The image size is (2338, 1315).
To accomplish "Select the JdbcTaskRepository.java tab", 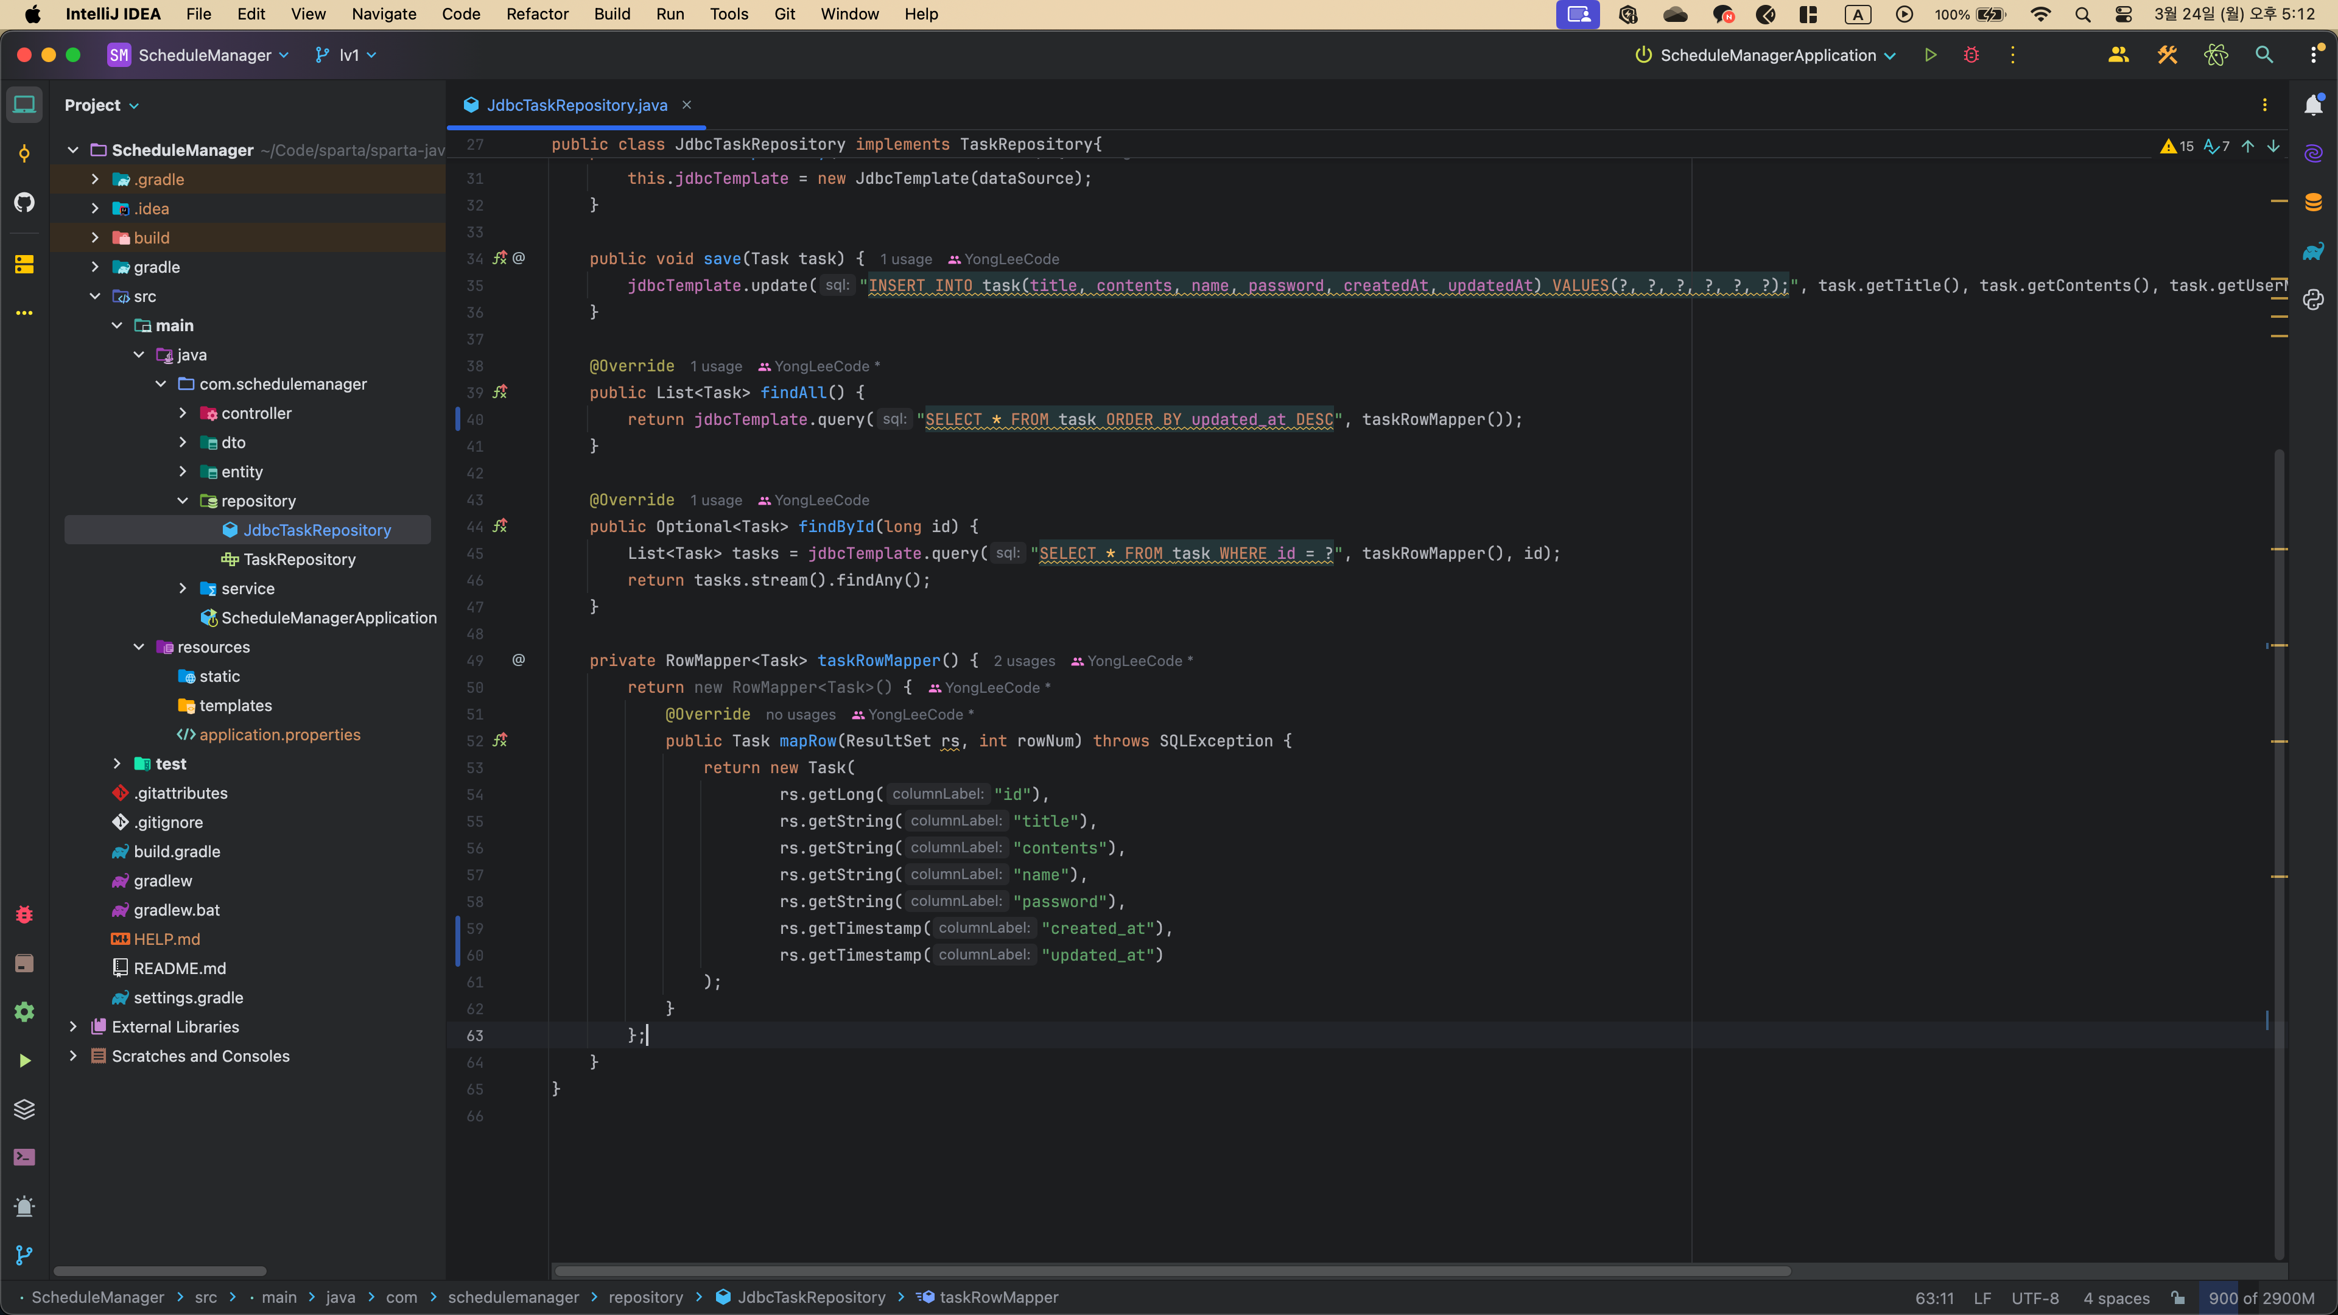I will click(577, 105).
